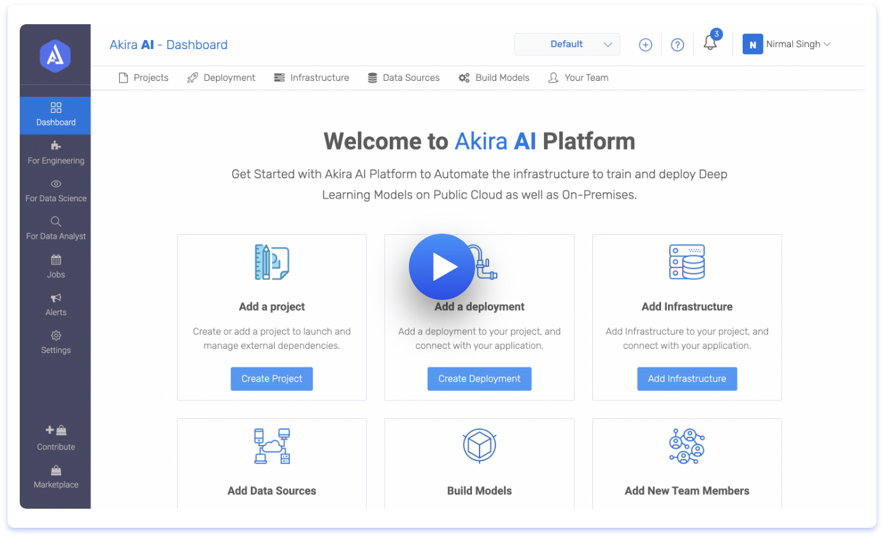The image size is (884, 538).
Task: Open the For Data Science section
Action: (55, 191)
